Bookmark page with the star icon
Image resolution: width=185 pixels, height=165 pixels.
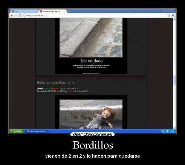click(169, 15)
